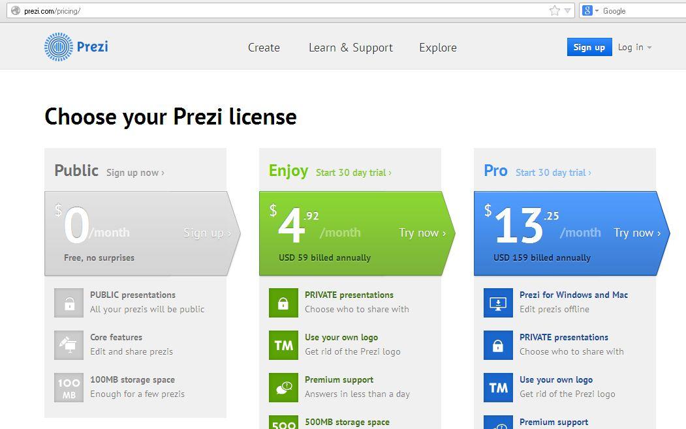
Task: Click the blue Premium support icon
Action: (x=498, y=422)
